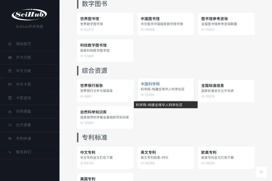
Task: Click the eye icon next to 12969
Action: pyautogui.click(x=82, y=56)
